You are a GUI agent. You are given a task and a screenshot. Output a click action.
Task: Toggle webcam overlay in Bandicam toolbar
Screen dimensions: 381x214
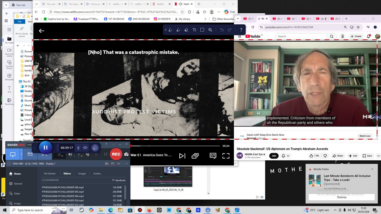(x=59, y=154)
